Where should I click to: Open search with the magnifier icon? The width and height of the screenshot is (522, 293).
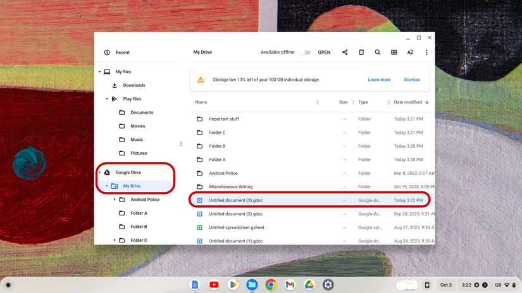pos(378,52)
